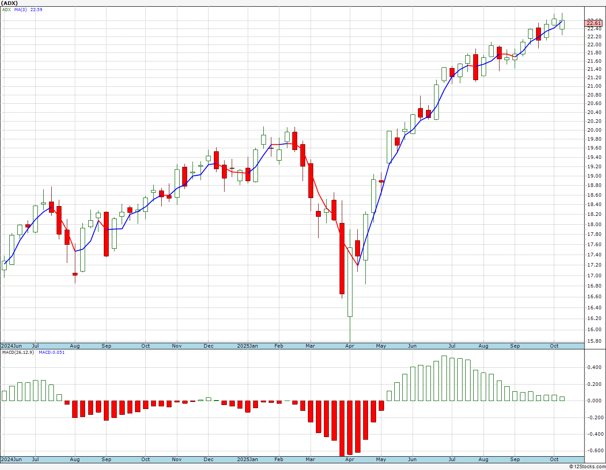The height and width of the screenshot is (470, 606).
Task: Select the MA(3) indicator label
Action: click(20, 9)
